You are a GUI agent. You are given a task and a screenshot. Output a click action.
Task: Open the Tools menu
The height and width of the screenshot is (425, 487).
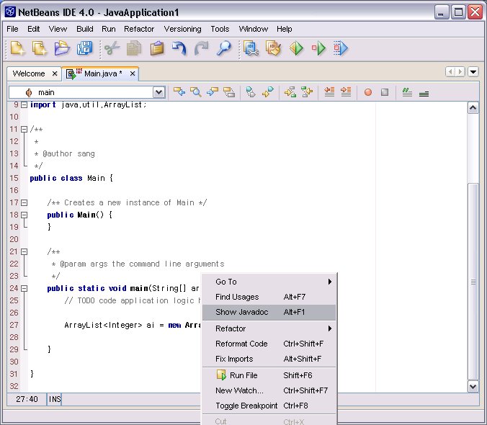click(x=220, y=29)
